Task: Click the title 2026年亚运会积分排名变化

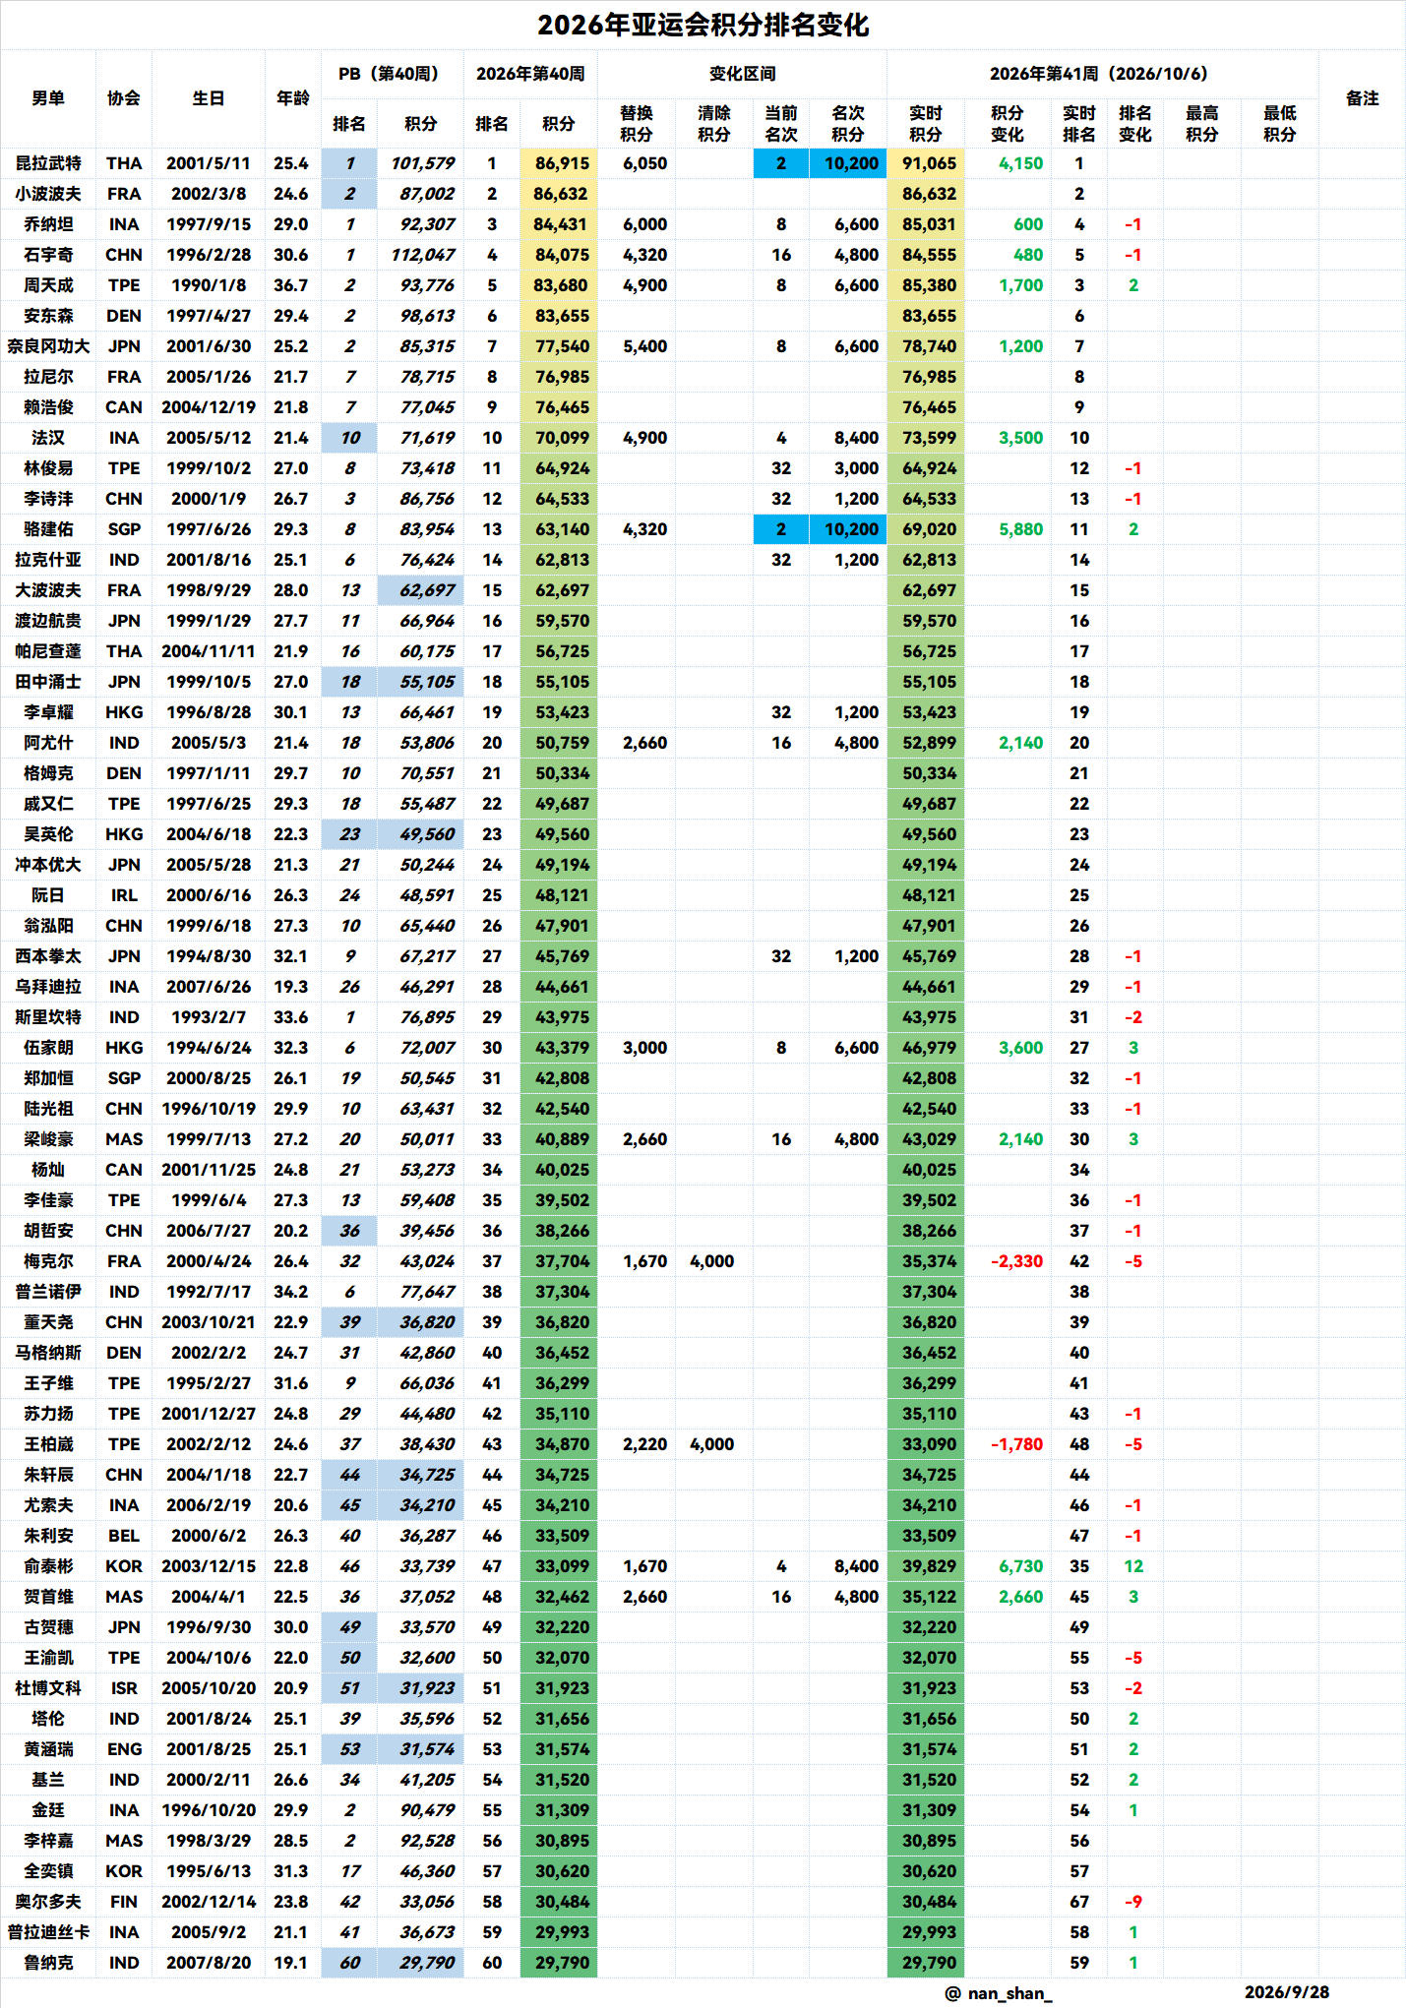Action: [703, 25]
